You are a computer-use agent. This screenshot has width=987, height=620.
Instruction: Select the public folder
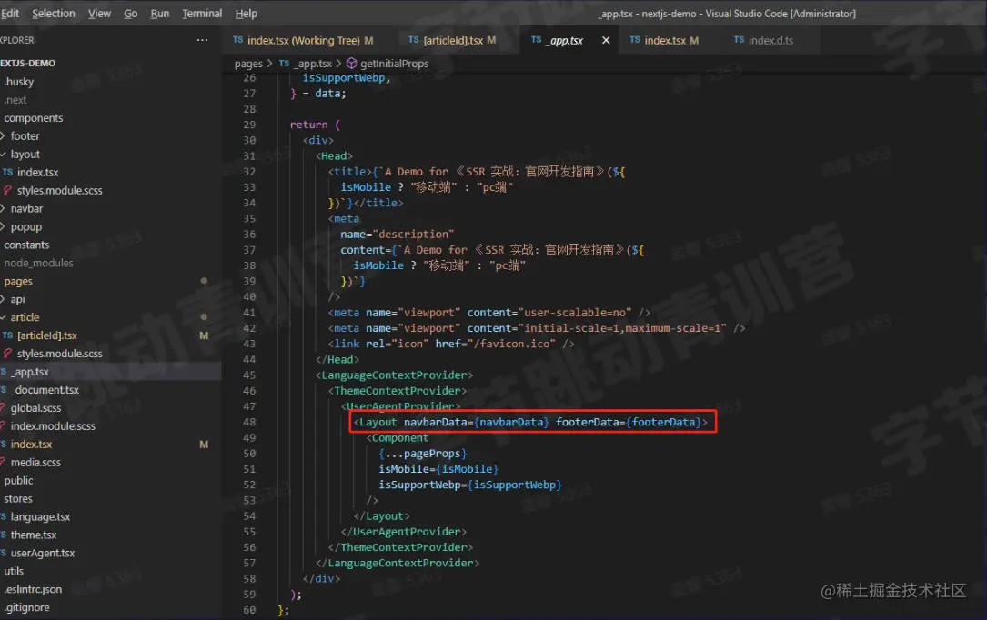coord(19,480)
